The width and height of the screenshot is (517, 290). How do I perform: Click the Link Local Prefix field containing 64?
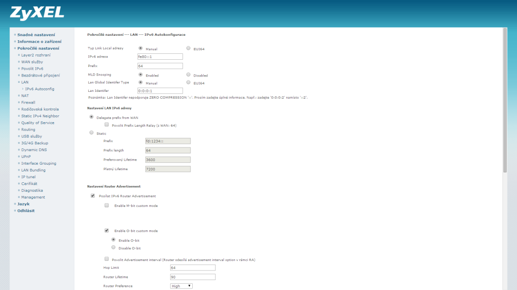[160, 66]
